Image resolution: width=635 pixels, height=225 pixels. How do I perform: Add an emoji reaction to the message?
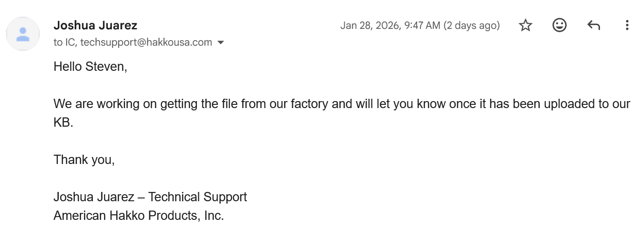coord(559,25)
